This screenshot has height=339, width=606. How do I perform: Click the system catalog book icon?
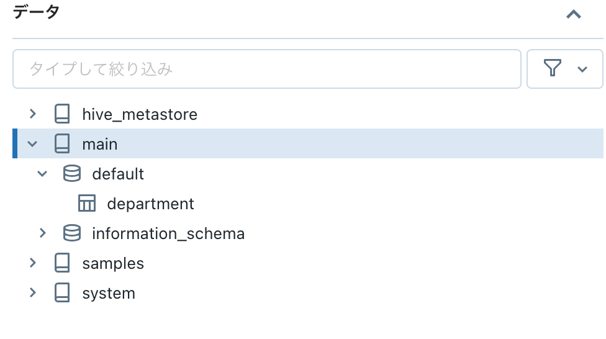(62, 293)
